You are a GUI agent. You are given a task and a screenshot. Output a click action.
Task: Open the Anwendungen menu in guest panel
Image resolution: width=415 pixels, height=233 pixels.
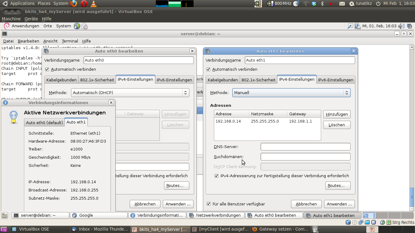pos(26,26)
